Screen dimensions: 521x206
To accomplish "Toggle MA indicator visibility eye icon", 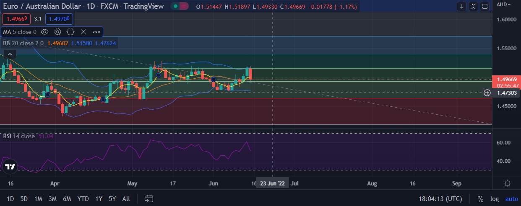I will tap(45, 32).
